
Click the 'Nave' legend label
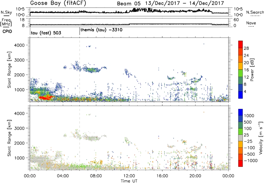click(x=251, y=23)
